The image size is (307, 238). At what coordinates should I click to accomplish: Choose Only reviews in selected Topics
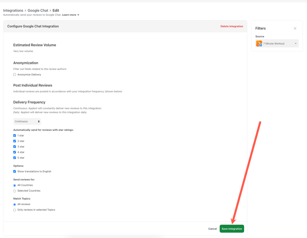14,210
